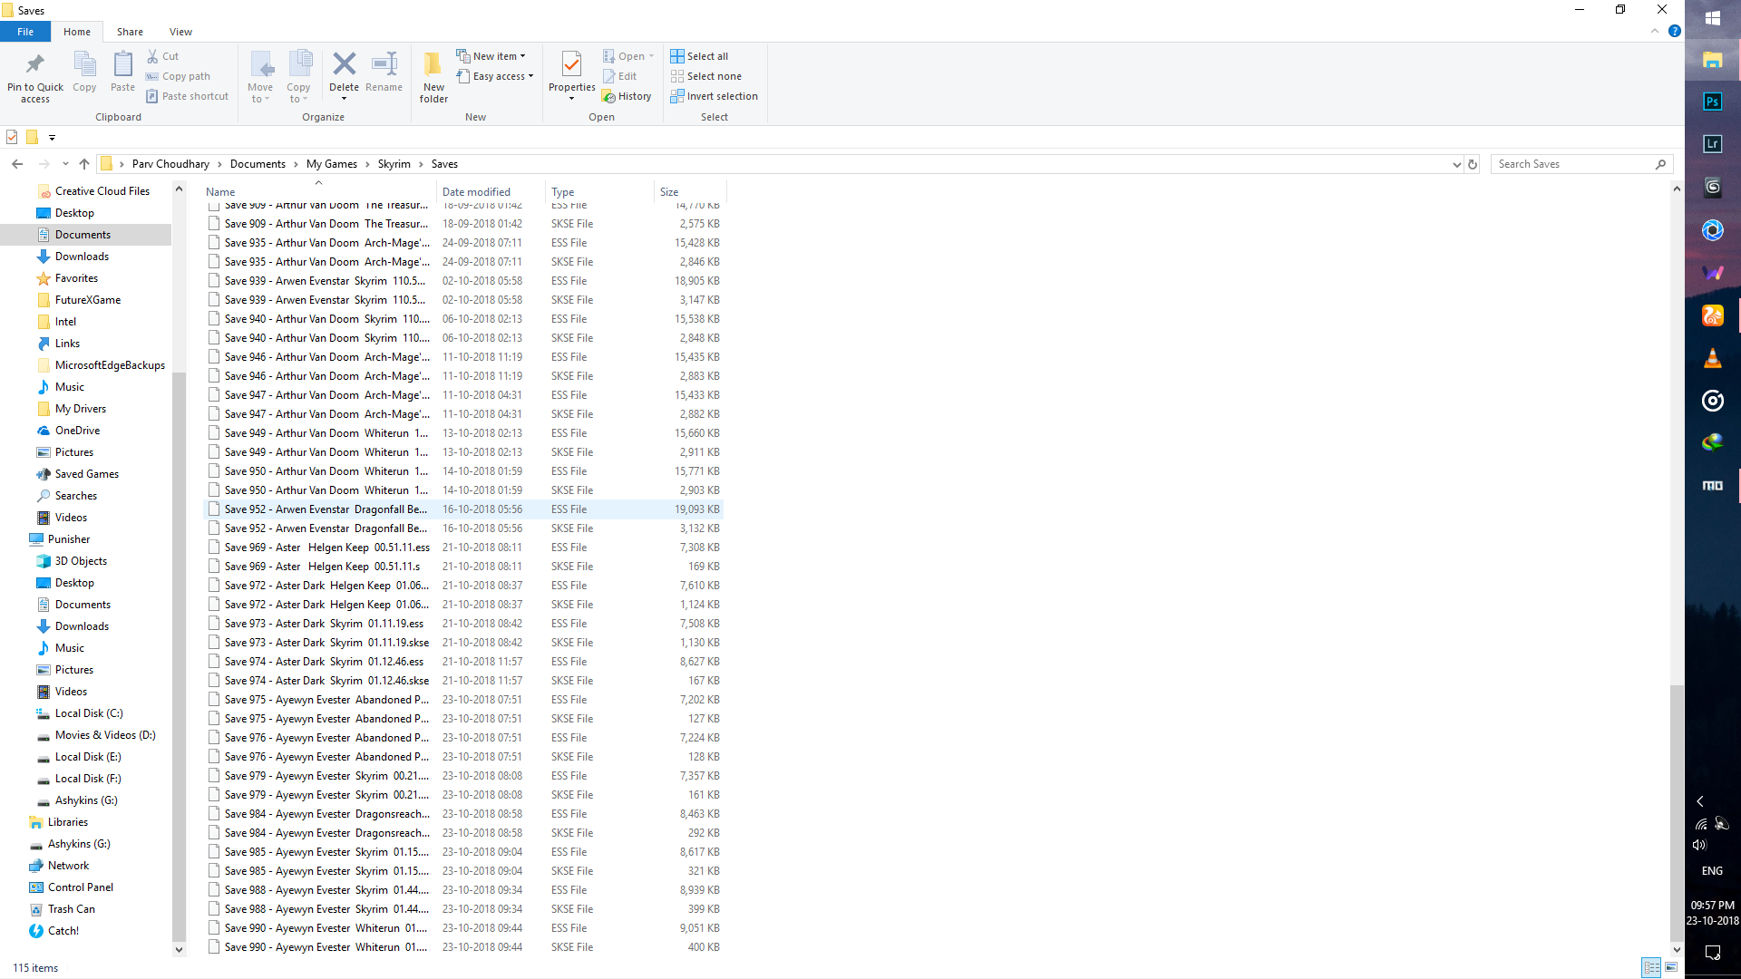The height and width of the screenshot is (979, 1741).
Task: Check the box for Save 990 Ayewyn Evester SKSE file
Action: [x=214, y=947]
